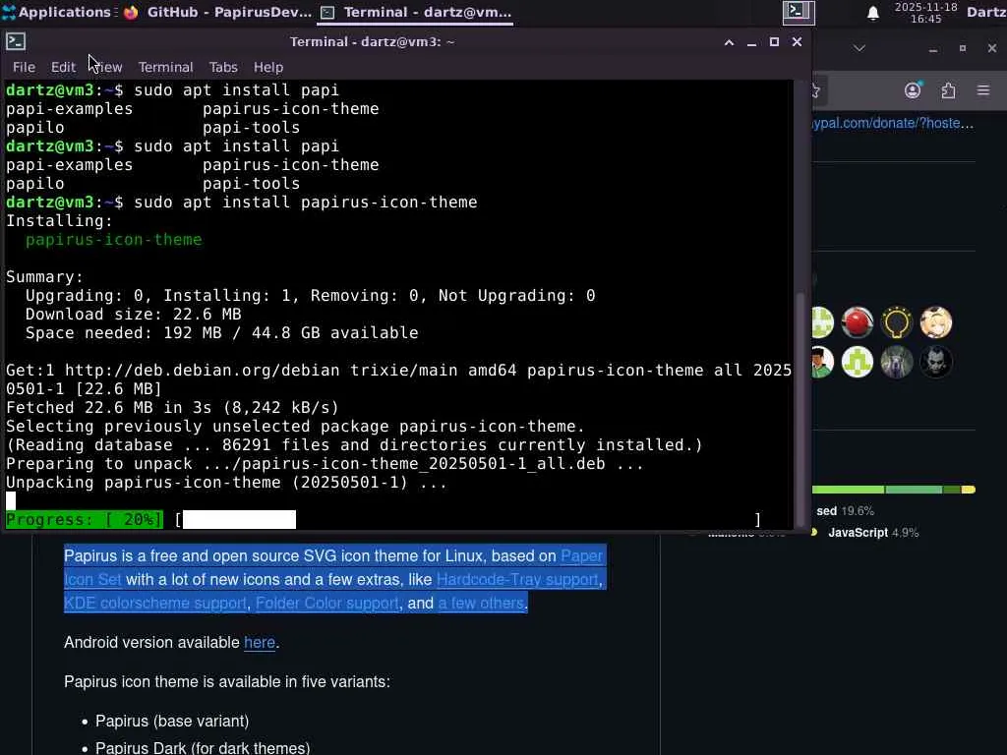
Task: Close the Terminal window
Action: click(797, 41)
